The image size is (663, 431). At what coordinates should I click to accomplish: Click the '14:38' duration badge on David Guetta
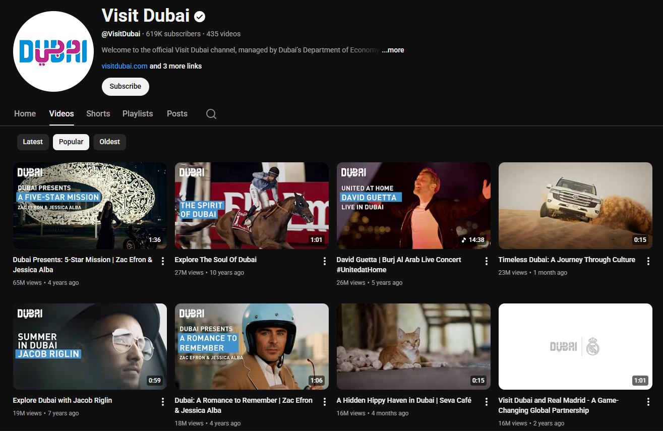[473, 240]
